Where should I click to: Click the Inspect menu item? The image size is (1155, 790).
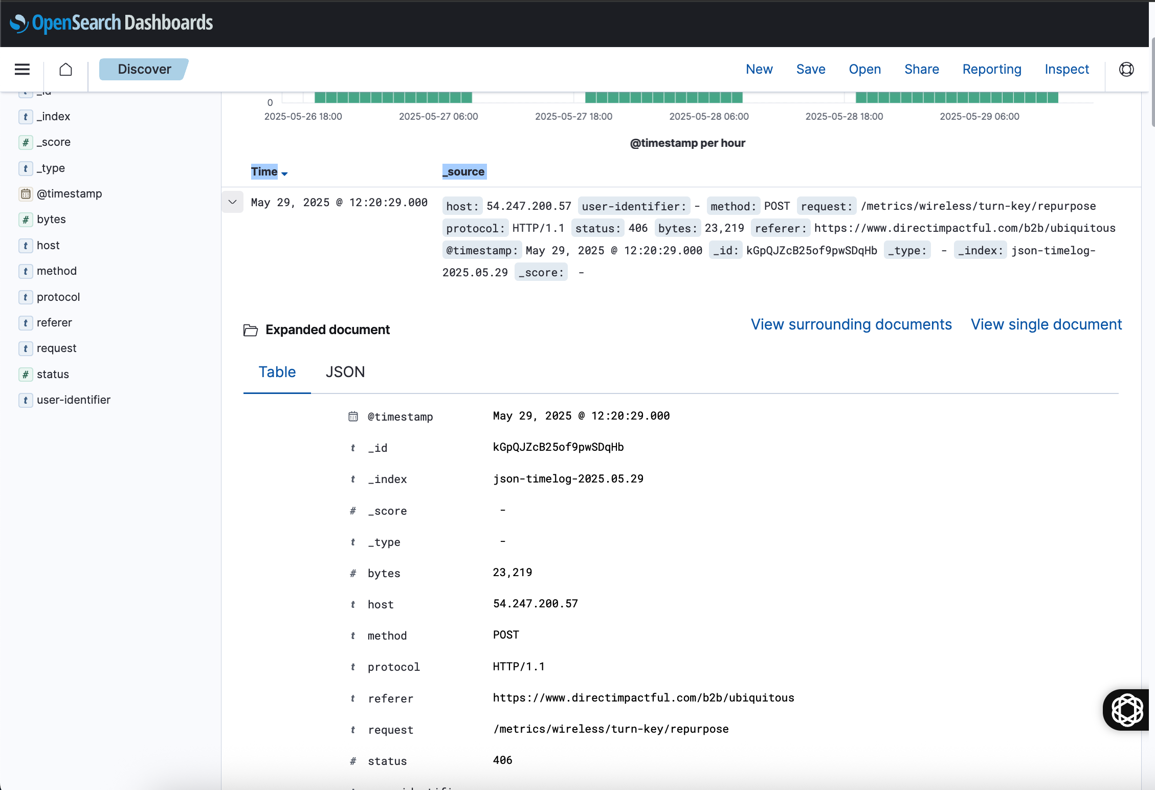1067,69
